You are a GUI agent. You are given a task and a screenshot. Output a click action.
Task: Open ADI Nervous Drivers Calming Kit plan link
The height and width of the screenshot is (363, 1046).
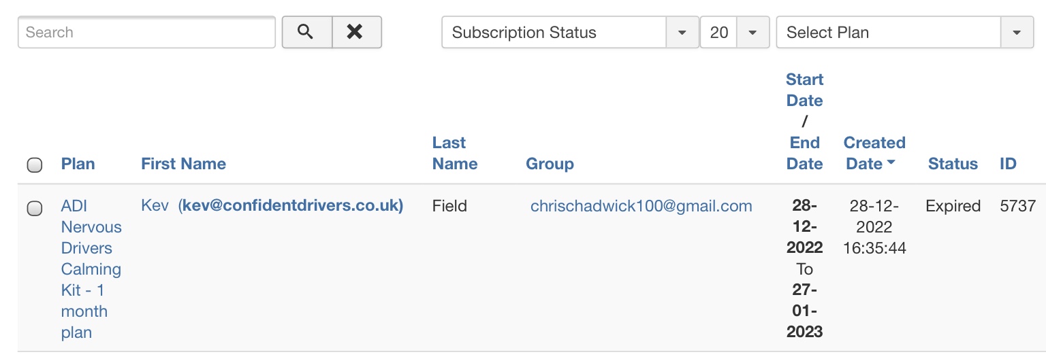(x=91, y=269)
